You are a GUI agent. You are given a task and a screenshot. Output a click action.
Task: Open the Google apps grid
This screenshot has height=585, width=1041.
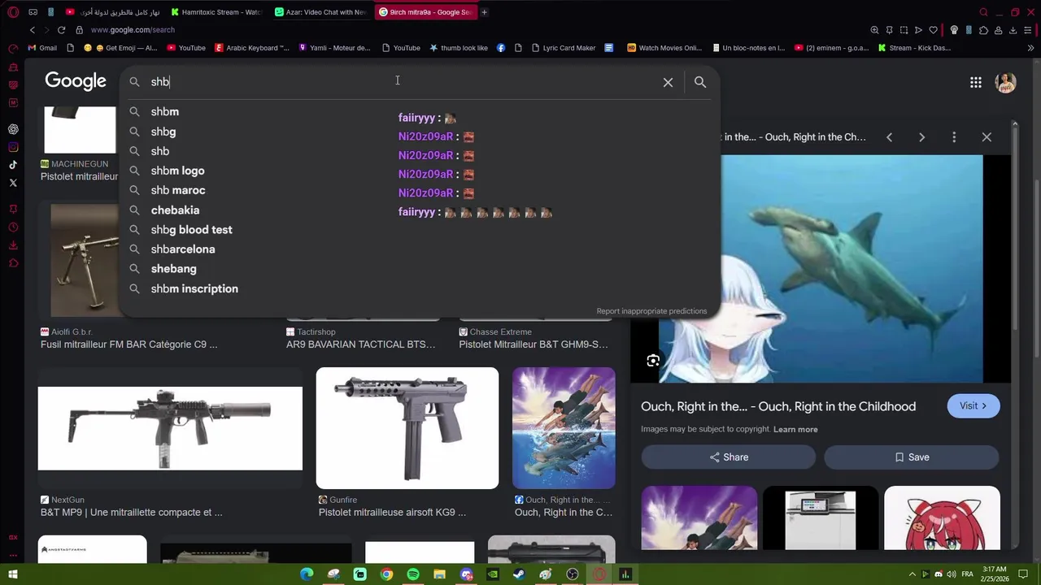coord(975,82)
